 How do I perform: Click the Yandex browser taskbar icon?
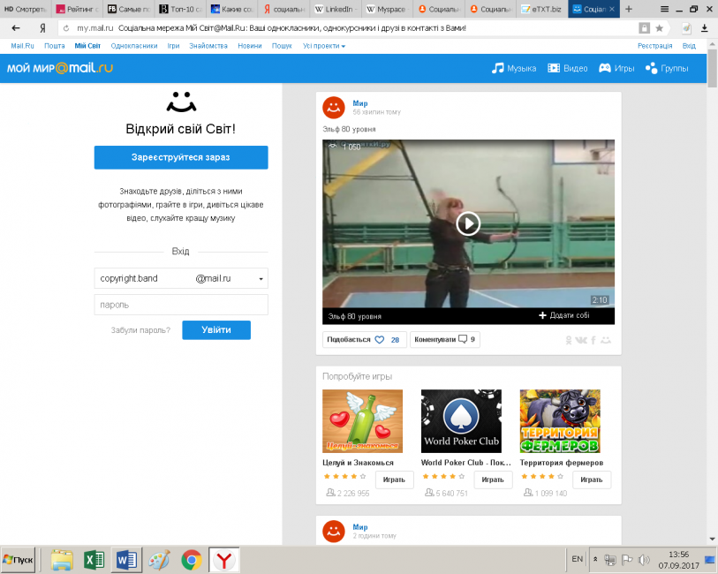click(224, 560)
